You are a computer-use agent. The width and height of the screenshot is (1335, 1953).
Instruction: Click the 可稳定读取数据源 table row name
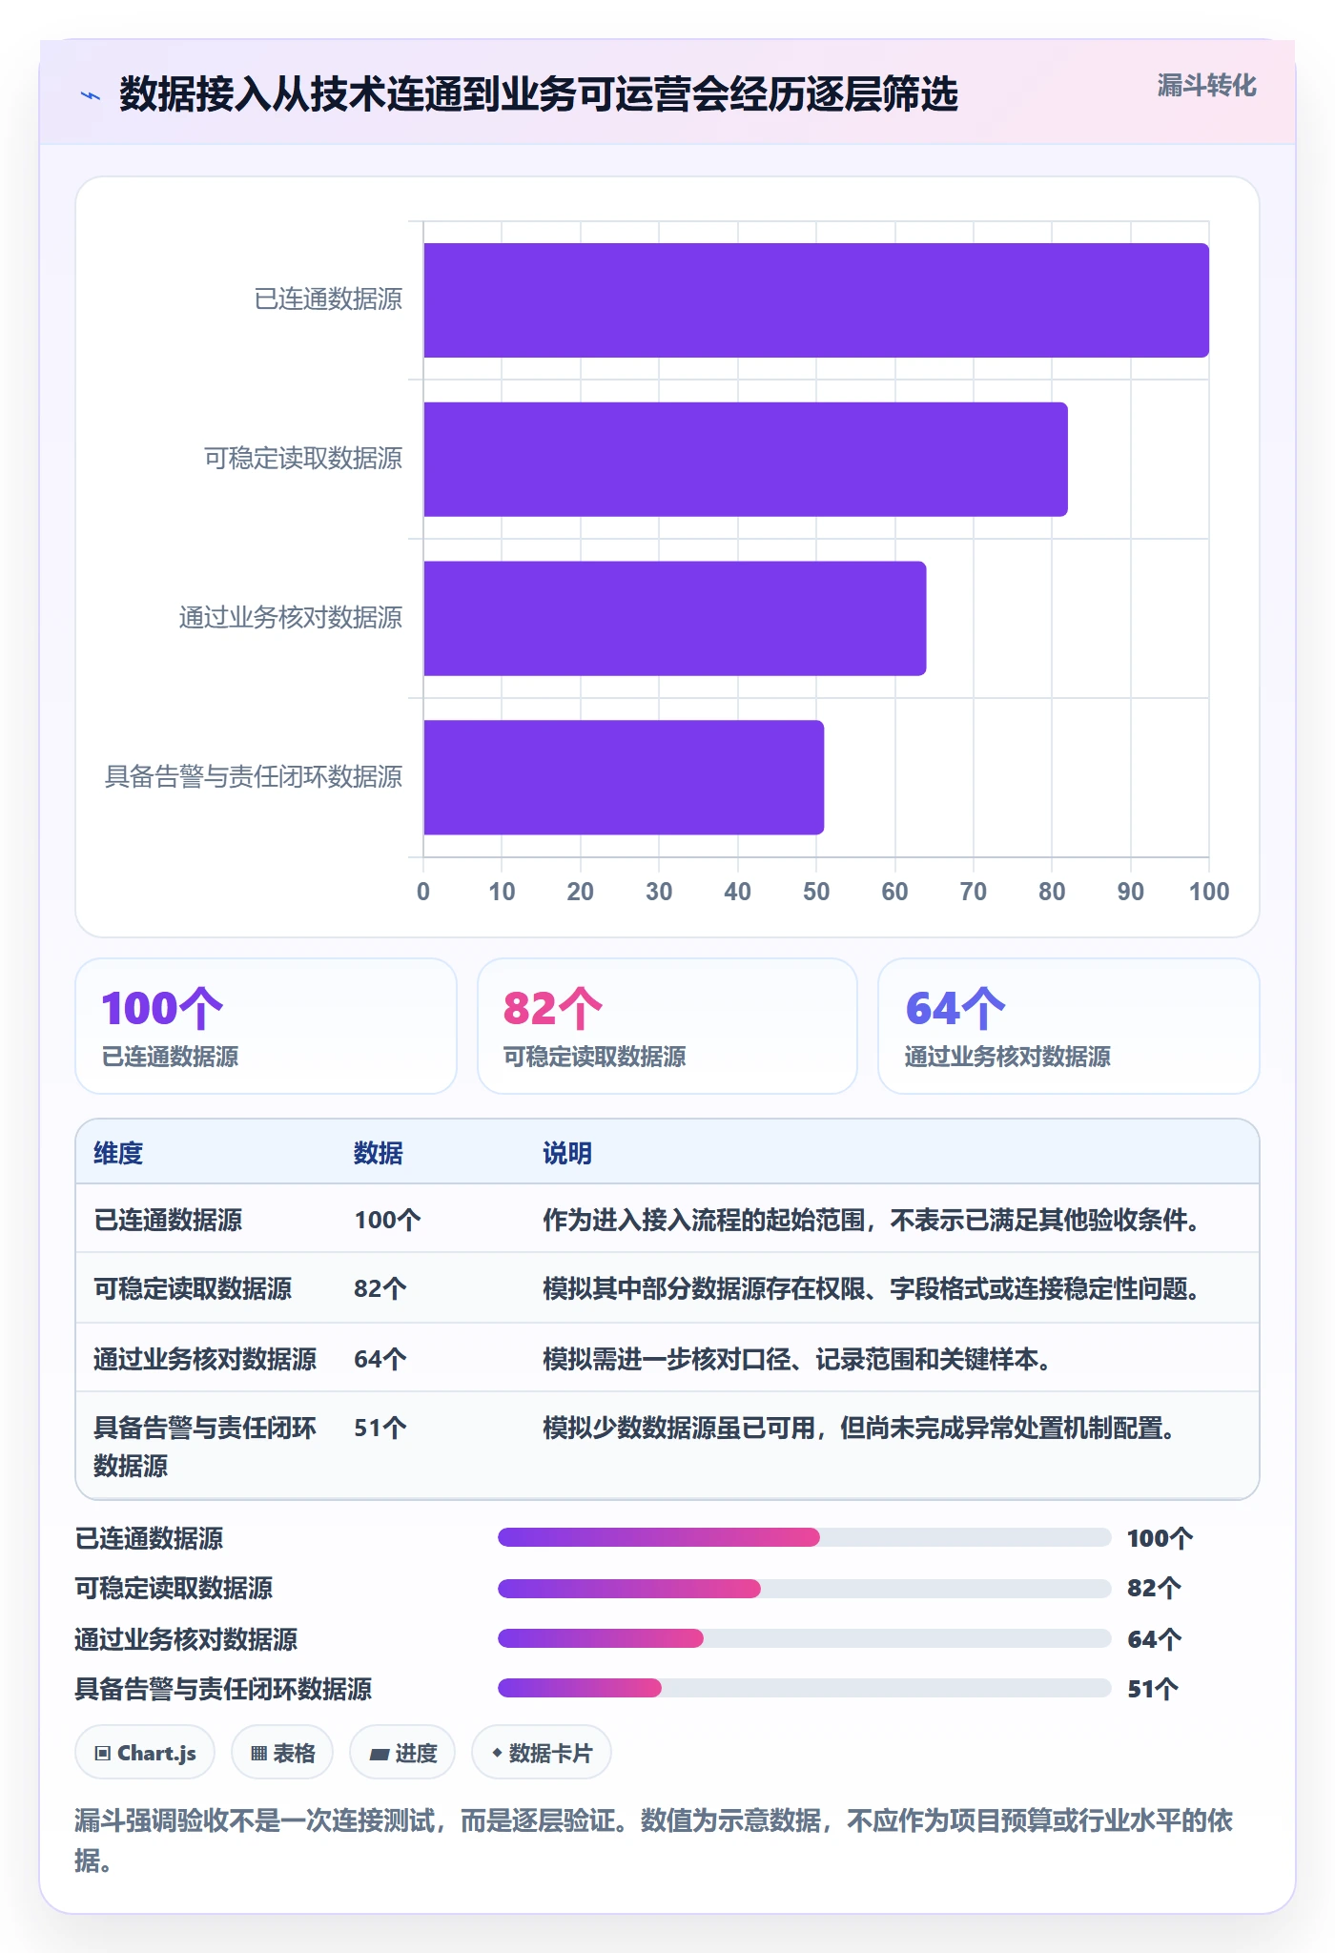[193, 1288]
